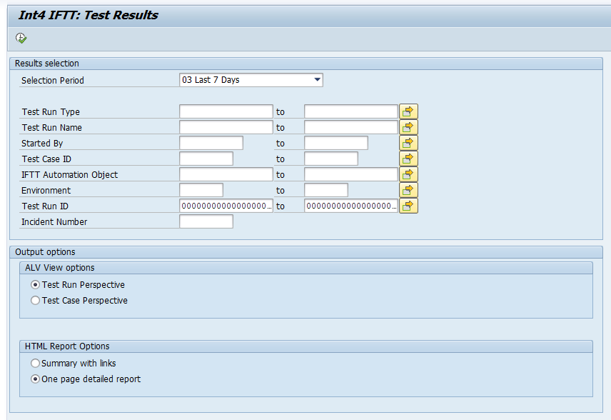Screen dimensions: 611x420
Task: Open multiple selection for IFTT Automation Object
Action: coord(408,174)
